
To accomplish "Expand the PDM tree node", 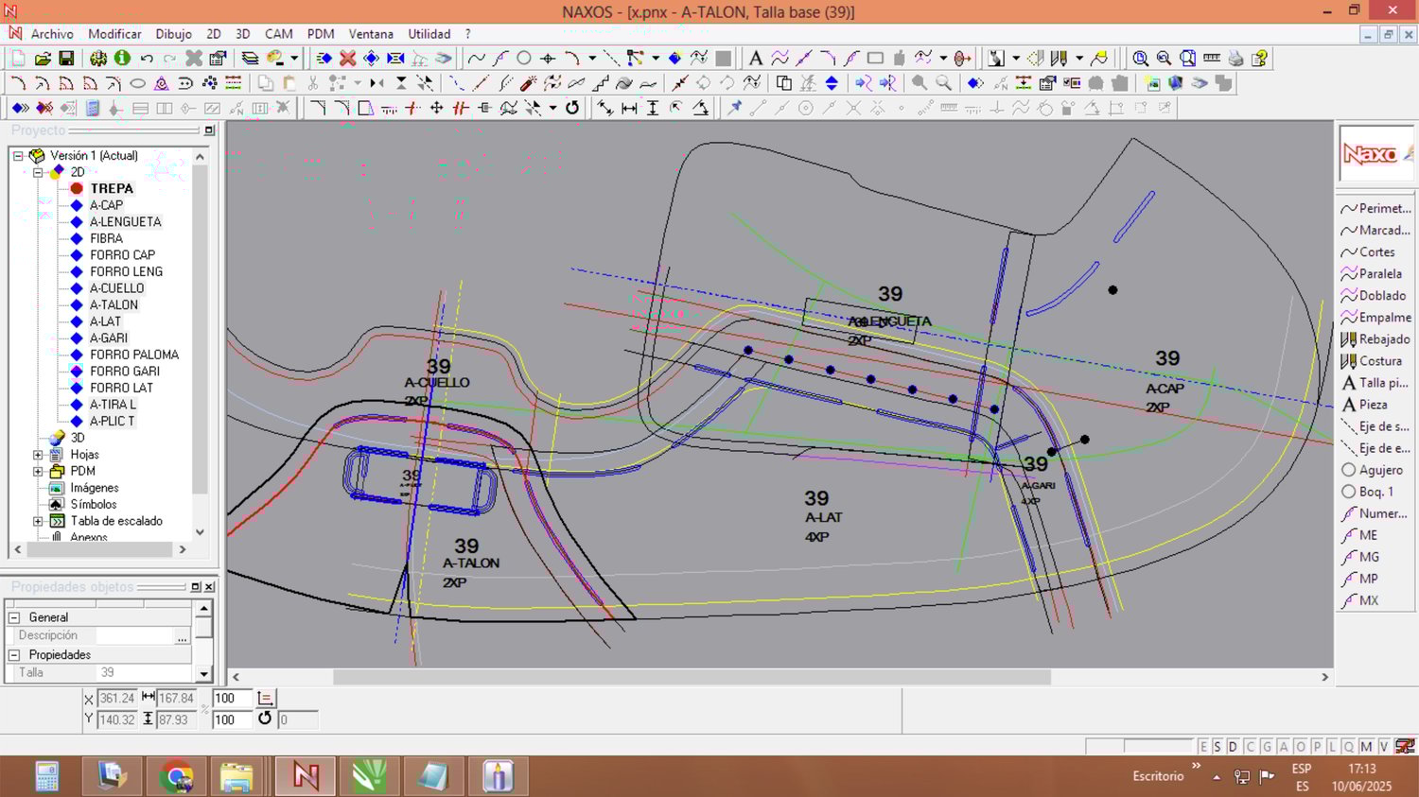I will [38, 471].
